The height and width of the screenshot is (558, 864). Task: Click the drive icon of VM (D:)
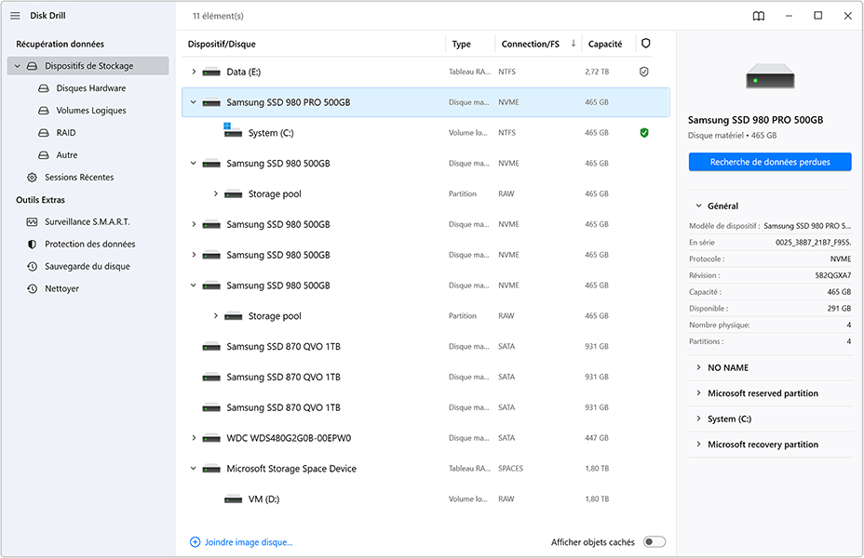tap(233, 499)
